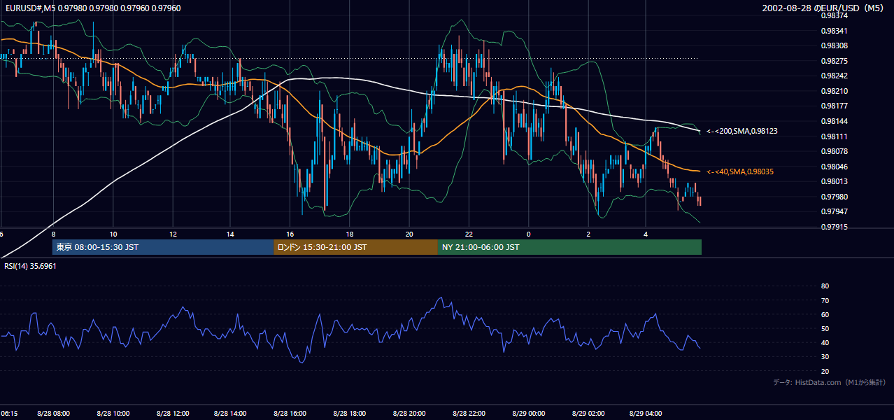Click hour marker 12 under the price chart

(173, 234)
